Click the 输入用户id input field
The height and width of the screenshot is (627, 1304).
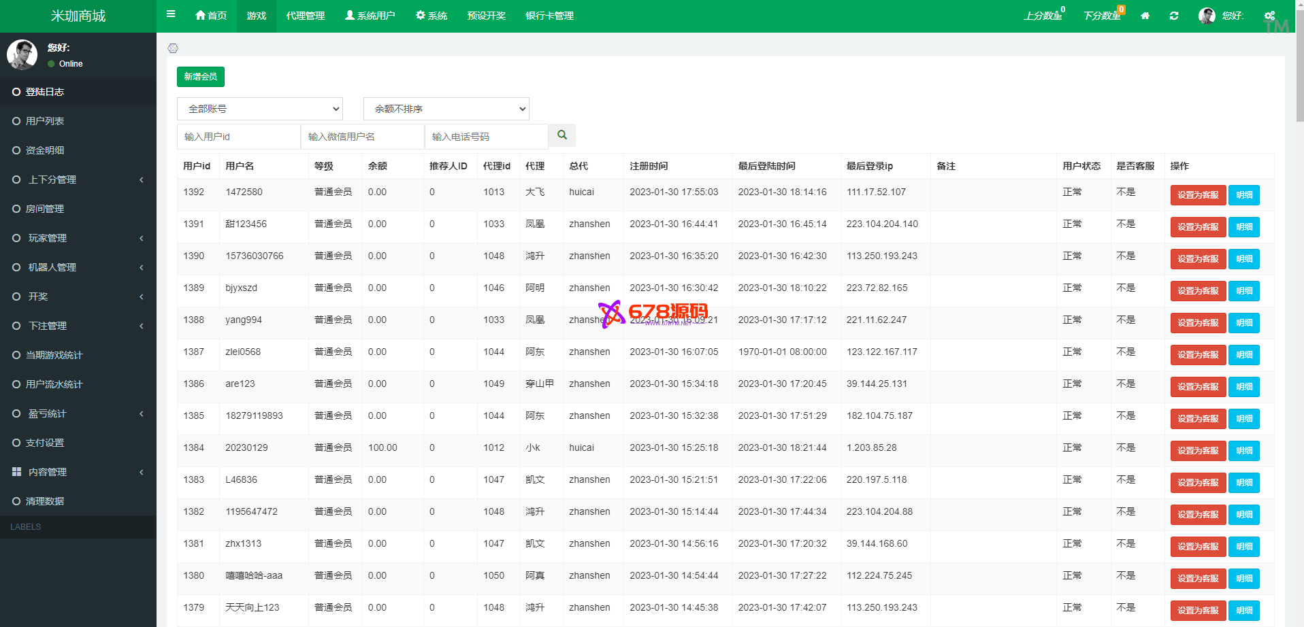click(x=238, y=137)
